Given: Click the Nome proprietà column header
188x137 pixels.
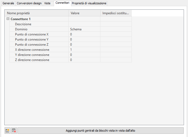Looking at the screenshot, I should click(x=37, y=13).
